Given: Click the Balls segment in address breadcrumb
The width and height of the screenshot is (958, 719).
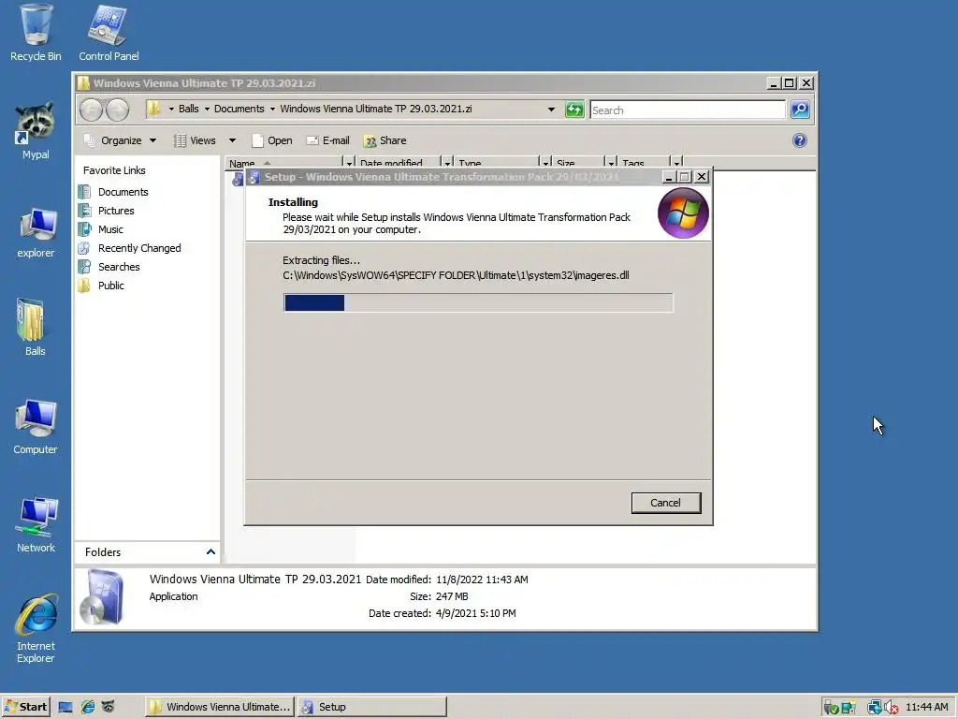Looking at the screenshot, I should 188,109.
